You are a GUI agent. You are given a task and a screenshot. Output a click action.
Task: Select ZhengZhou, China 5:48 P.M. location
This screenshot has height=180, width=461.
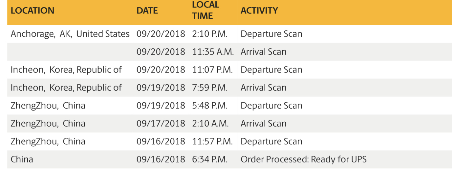click(48, 106)
